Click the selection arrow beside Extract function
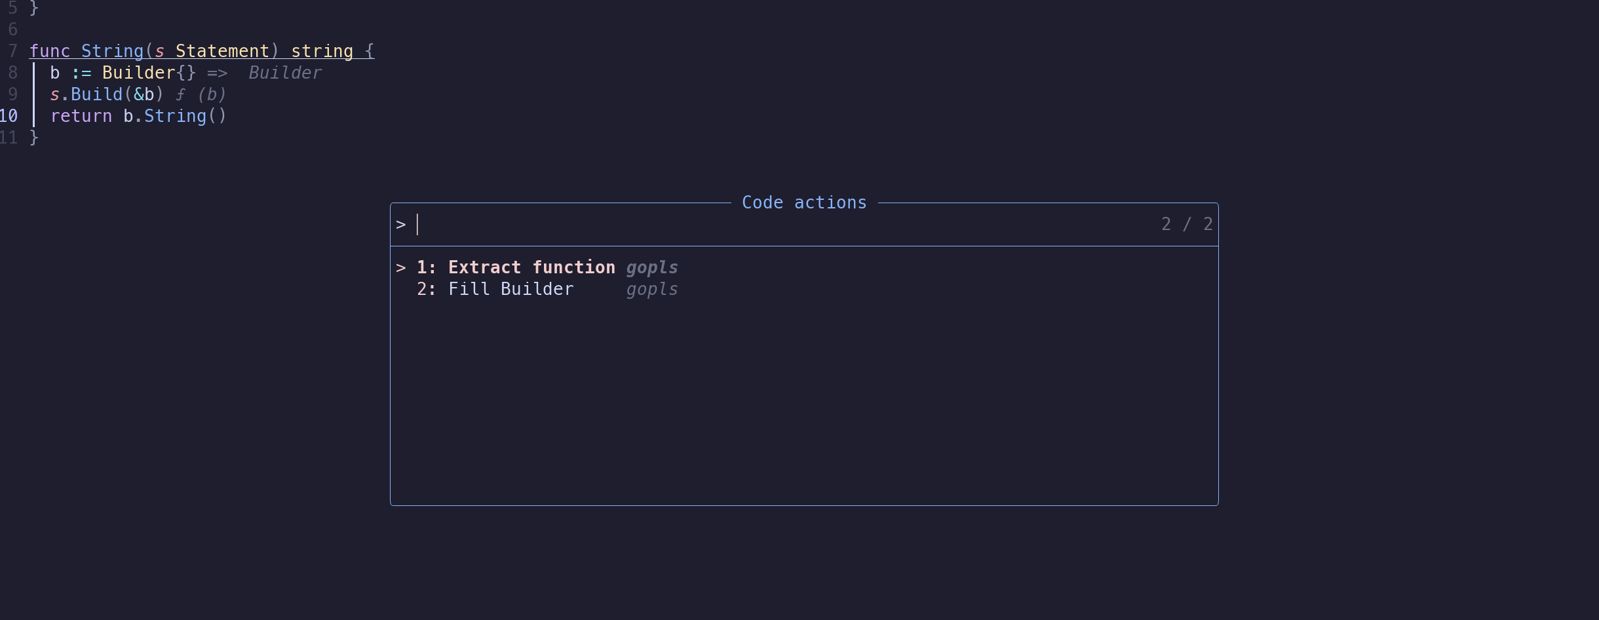Image resolution: width=1599 pixels, height=620 pixels. (x=402, y=267)
